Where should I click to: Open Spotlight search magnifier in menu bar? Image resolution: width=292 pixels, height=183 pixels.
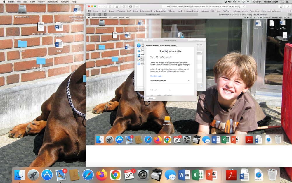pos(282,2)
